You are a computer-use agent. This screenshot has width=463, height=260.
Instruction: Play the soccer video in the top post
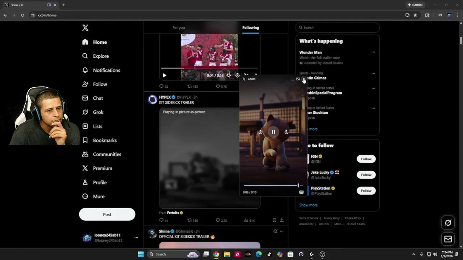click(x=164, y=75)
